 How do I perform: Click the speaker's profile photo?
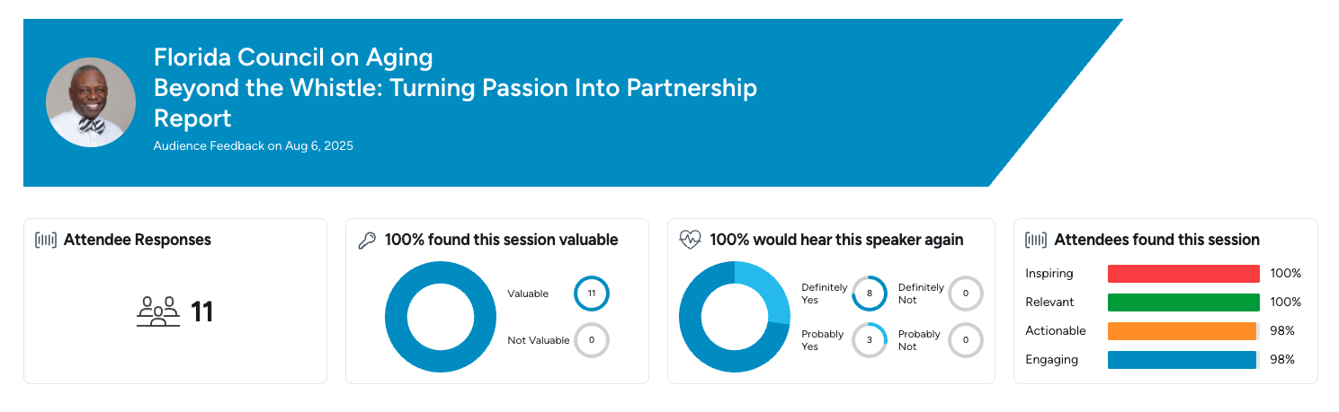[x=91, y=102]
